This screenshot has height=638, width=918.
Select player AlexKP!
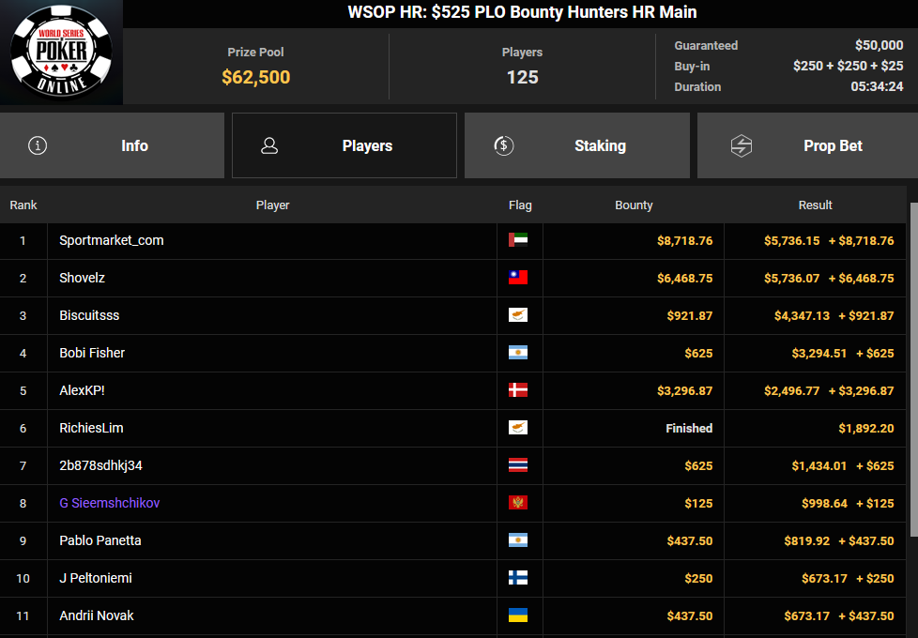pos(82,390)
